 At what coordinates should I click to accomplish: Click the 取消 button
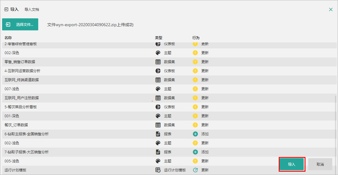(x=320, y=164)
